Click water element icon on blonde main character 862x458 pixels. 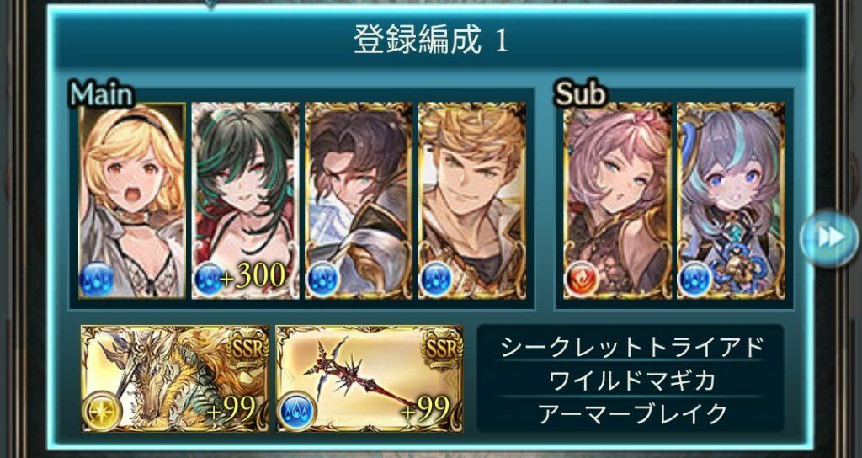pos(97,280)
